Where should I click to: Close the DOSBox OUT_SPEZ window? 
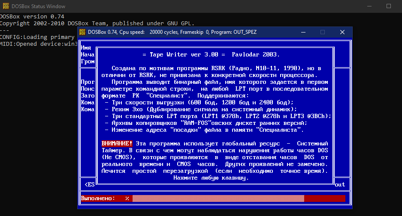(x=342, y=32)
